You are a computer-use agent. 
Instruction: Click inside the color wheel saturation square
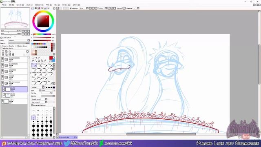pyautogui.click(x=43, y=21)
